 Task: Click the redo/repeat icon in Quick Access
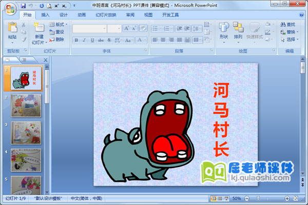pos(42,6)
